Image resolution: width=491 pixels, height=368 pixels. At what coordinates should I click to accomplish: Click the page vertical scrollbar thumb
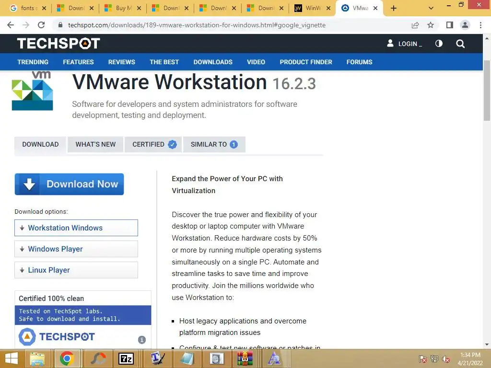click(487, 90)
